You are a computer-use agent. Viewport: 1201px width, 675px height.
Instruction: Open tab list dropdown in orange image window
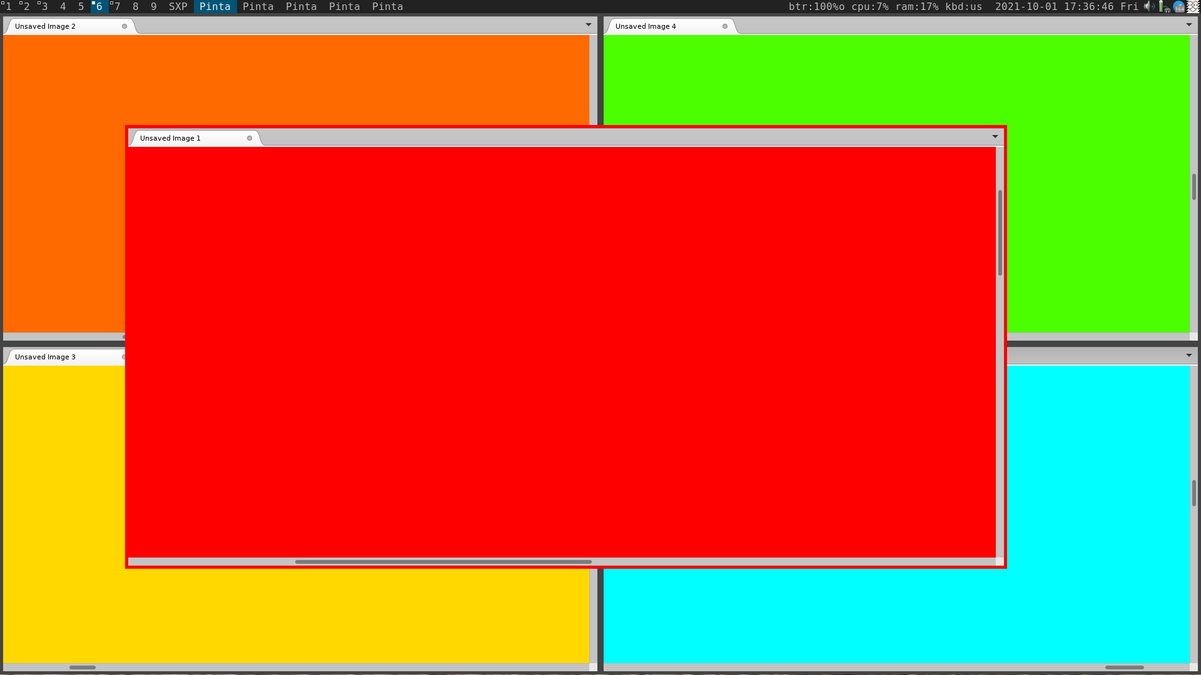click(588, 25)
